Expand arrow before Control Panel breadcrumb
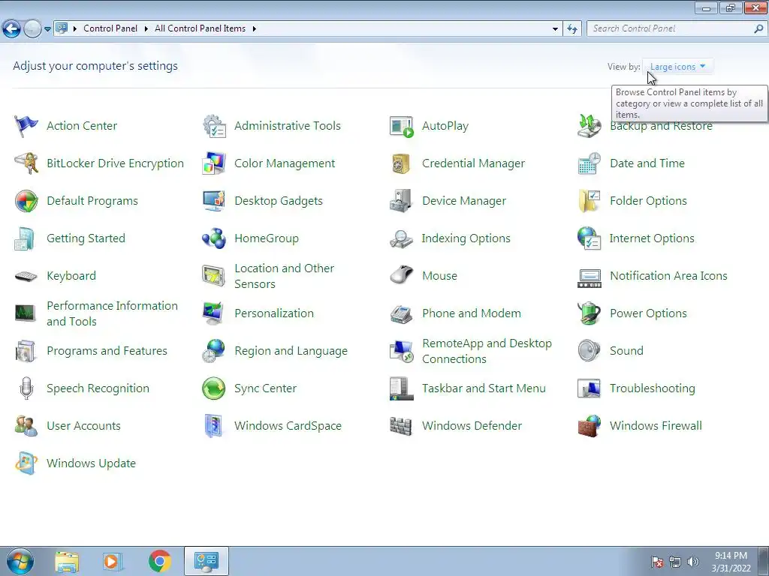Screen dimensions: 769x576 click(x=75, y=29)
